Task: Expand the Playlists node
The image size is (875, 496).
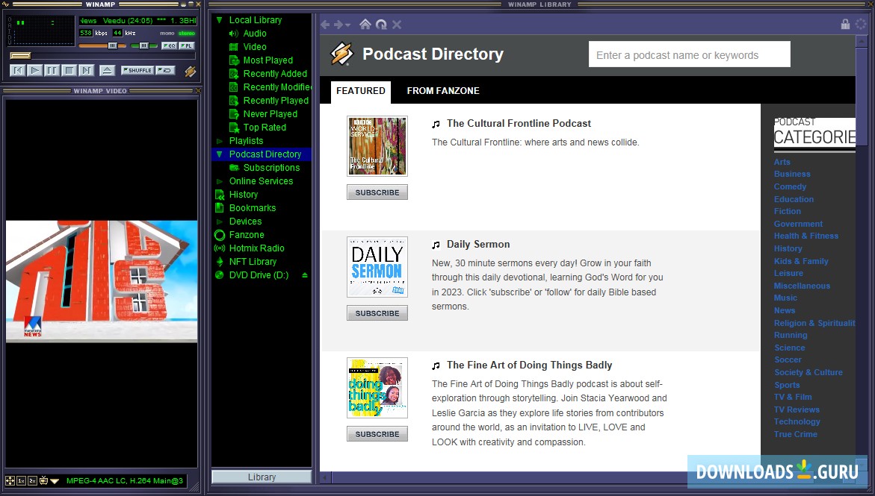Action: 219,141
